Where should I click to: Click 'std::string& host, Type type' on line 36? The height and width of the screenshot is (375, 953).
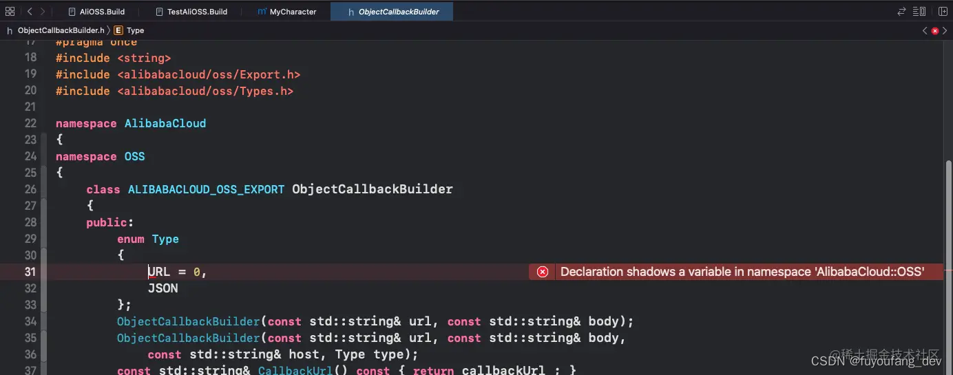pyautogui.click(x=299, y=354)
